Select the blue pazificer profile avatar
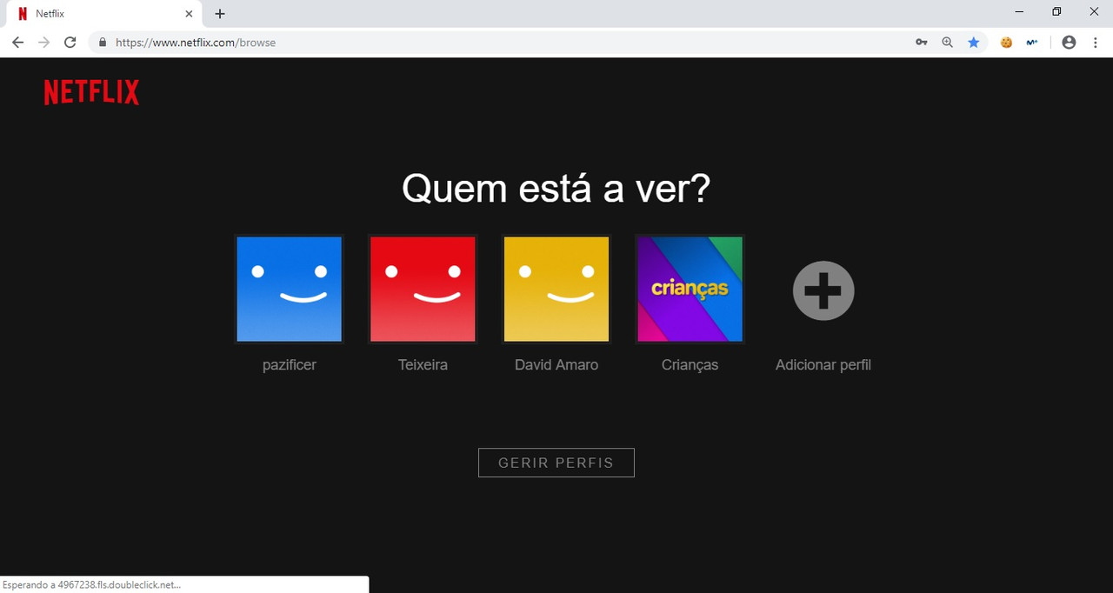Viewport: 1113px width, 593px height. pyautogui.click(x=290, y=290)
